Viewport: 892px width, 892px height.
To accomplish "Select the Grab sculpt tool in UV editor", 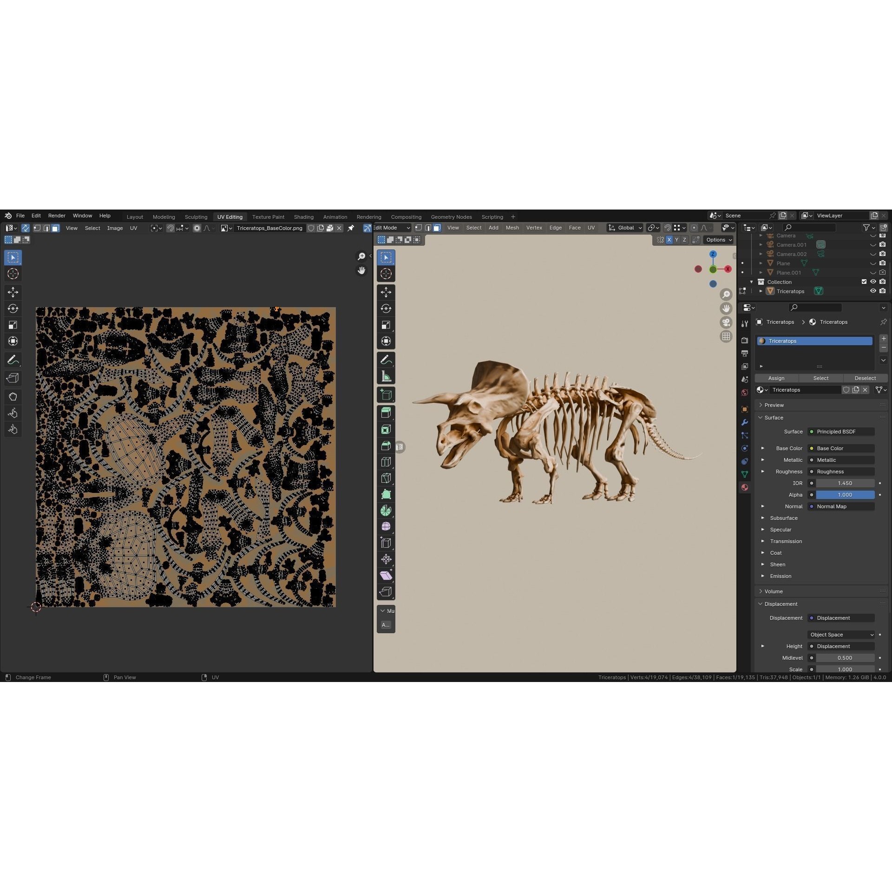I will point(13,397).
